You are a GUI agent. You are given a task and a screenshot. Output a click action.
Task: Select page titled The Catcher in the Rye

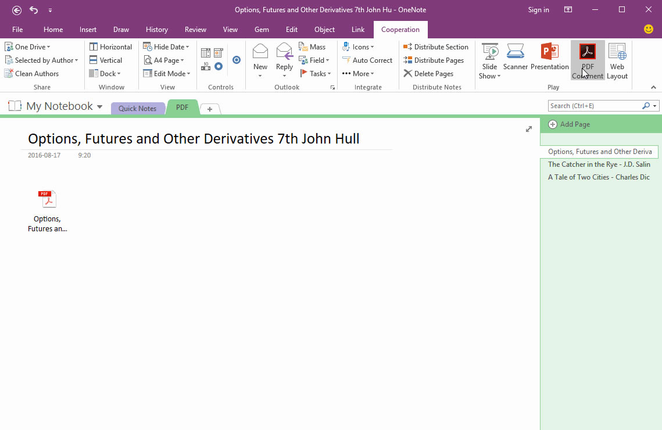pos(599,164)
